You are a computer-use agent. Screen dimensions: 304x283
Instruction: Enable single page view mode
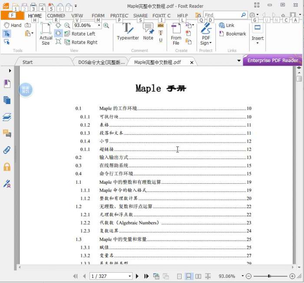click(x=179, y=276)
